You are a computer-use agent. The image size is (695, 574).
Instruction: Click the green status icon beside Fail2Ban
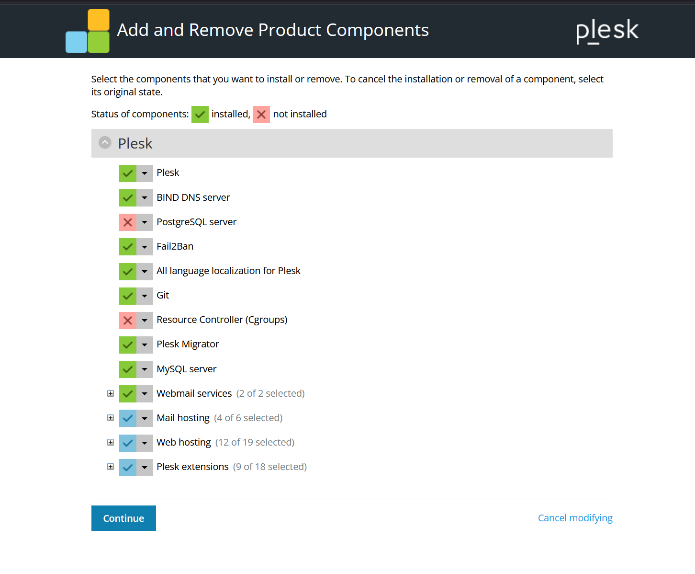pos(128,247)
